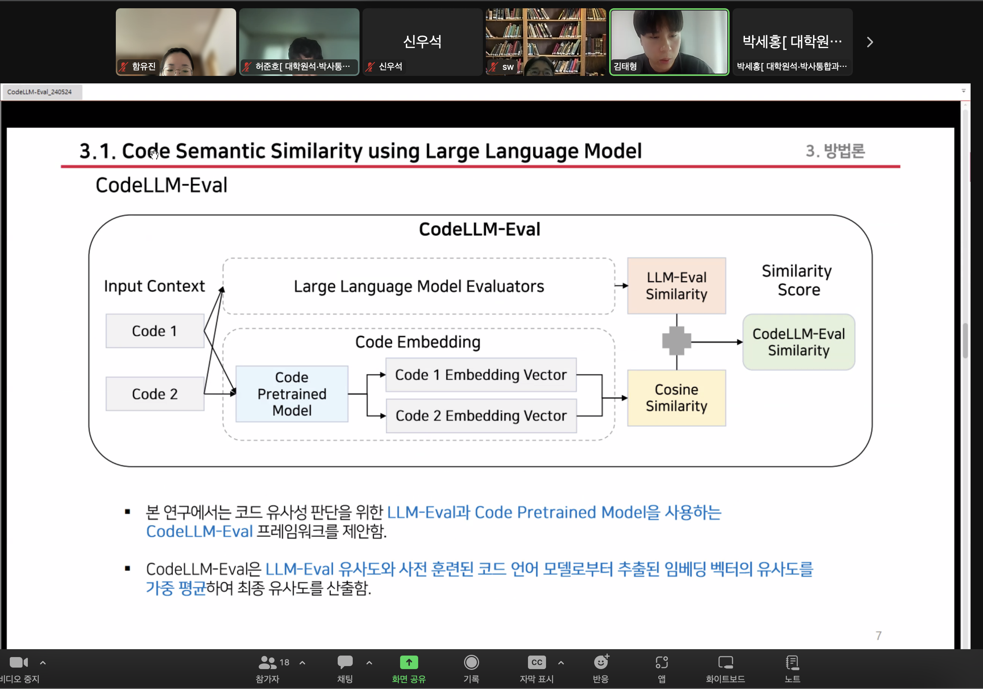Click the vertical scrollbar thumb of slide
Image resolution: width=983 pixels, height=689 pixels.
(965, 340)
